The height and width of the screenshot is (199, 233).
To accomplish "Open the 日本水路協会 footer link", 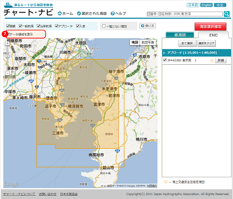I will click(69, 194).
